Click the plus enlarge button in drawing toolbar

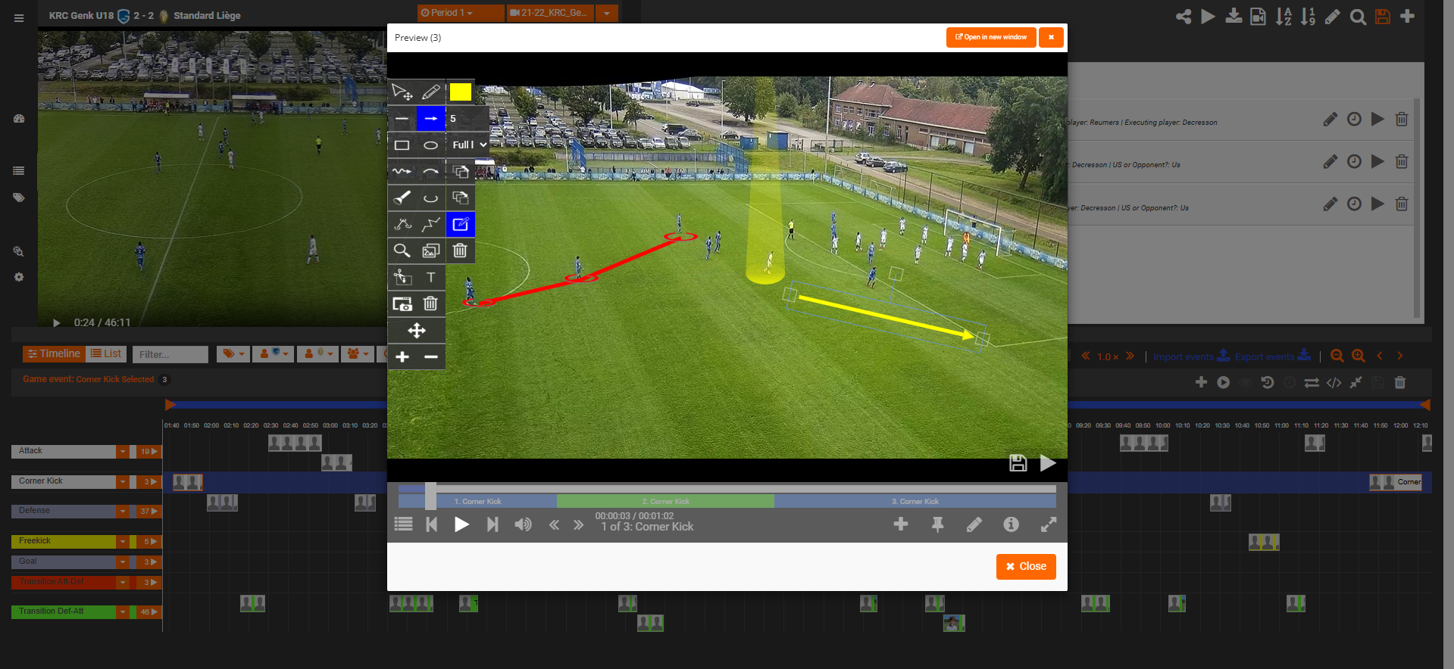tap(402, 356)
